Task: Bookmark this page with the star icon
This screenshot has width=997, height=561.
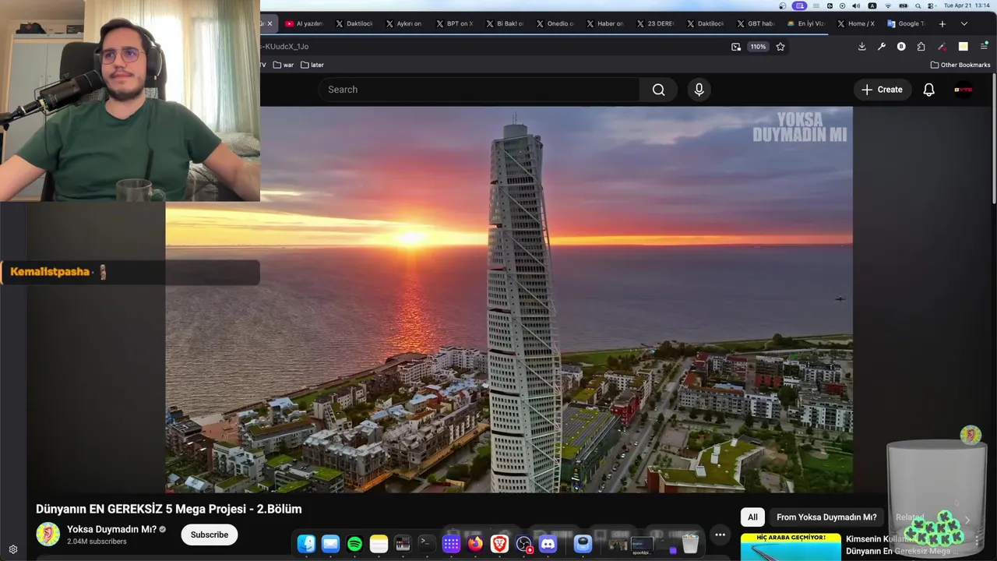Action: click(780, 47)
